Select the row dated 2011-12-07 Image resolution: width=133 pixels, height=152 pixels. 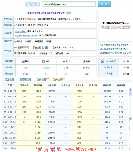65,143
